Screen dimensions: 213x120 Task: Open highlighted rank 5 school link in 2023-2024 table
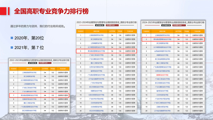[x=96, y=51]
